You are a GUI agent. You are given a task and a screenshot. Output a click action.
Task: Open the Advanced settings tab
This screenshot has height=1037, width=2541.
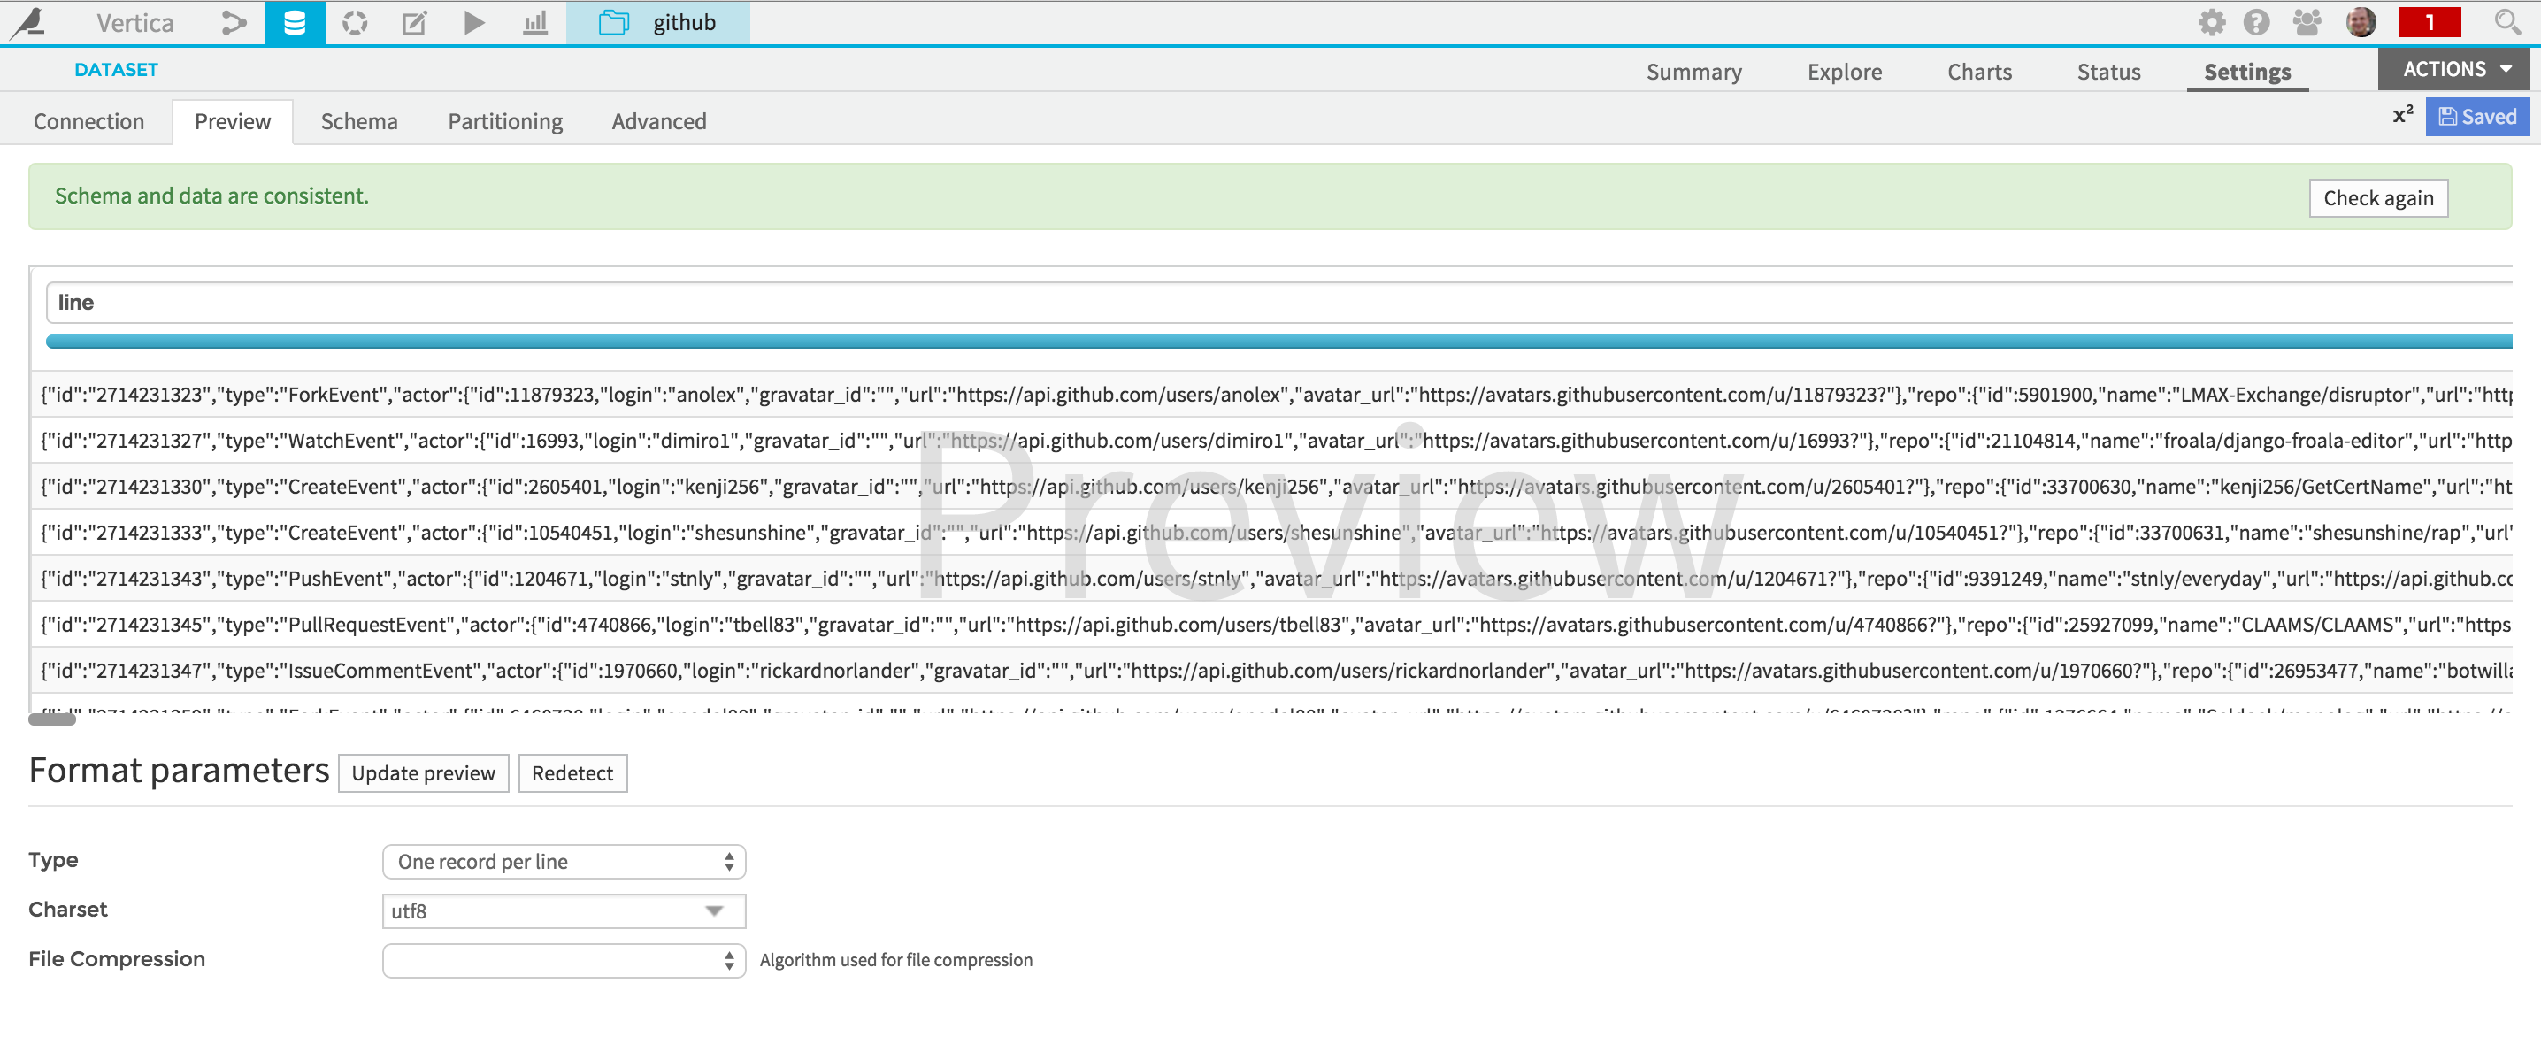point(659,121)
